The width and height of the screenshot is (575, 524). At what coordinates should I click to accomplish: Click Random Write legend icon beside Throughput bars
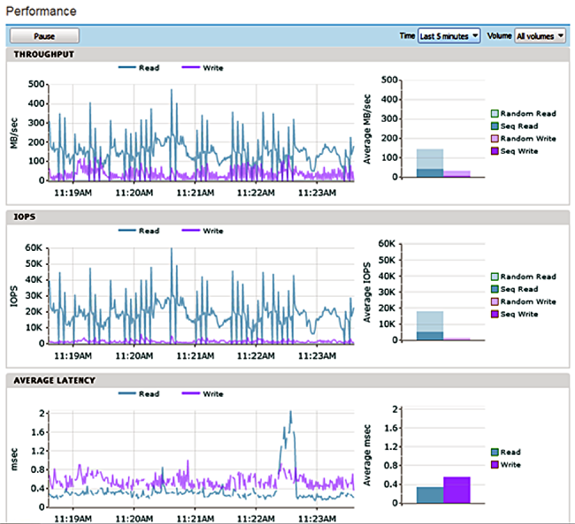pyautogui.click(x=495, y=139)
